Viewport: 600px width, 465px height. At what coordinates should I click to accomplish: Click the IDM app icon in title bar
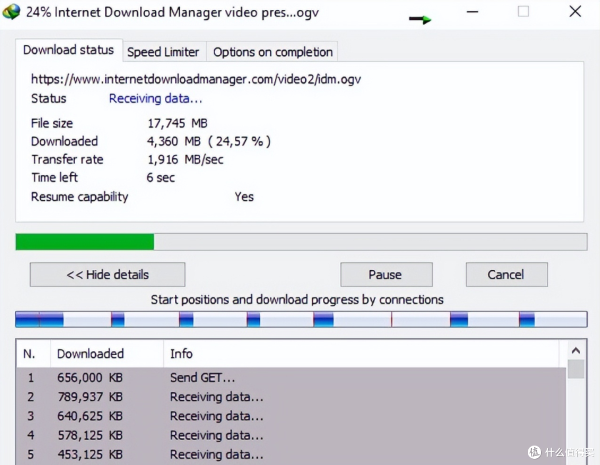11,12
